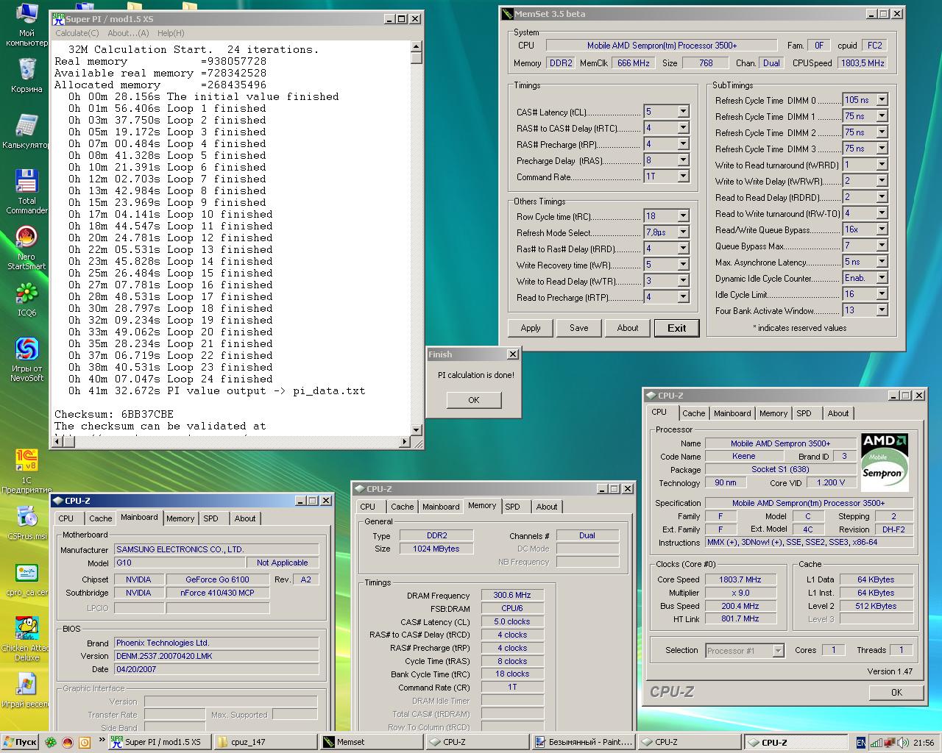Open About tab in middle CPU-Z window
Viewport: 942px width, 753px height.
click(547, 507)
